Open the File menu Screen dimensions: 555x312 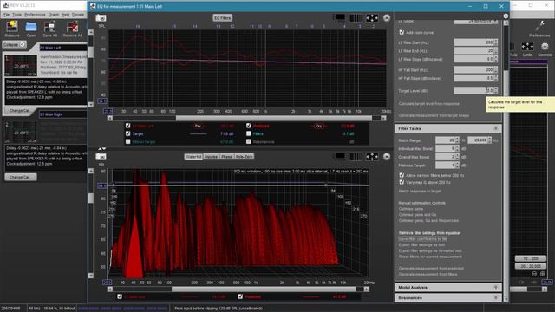(x=6, y=15)
